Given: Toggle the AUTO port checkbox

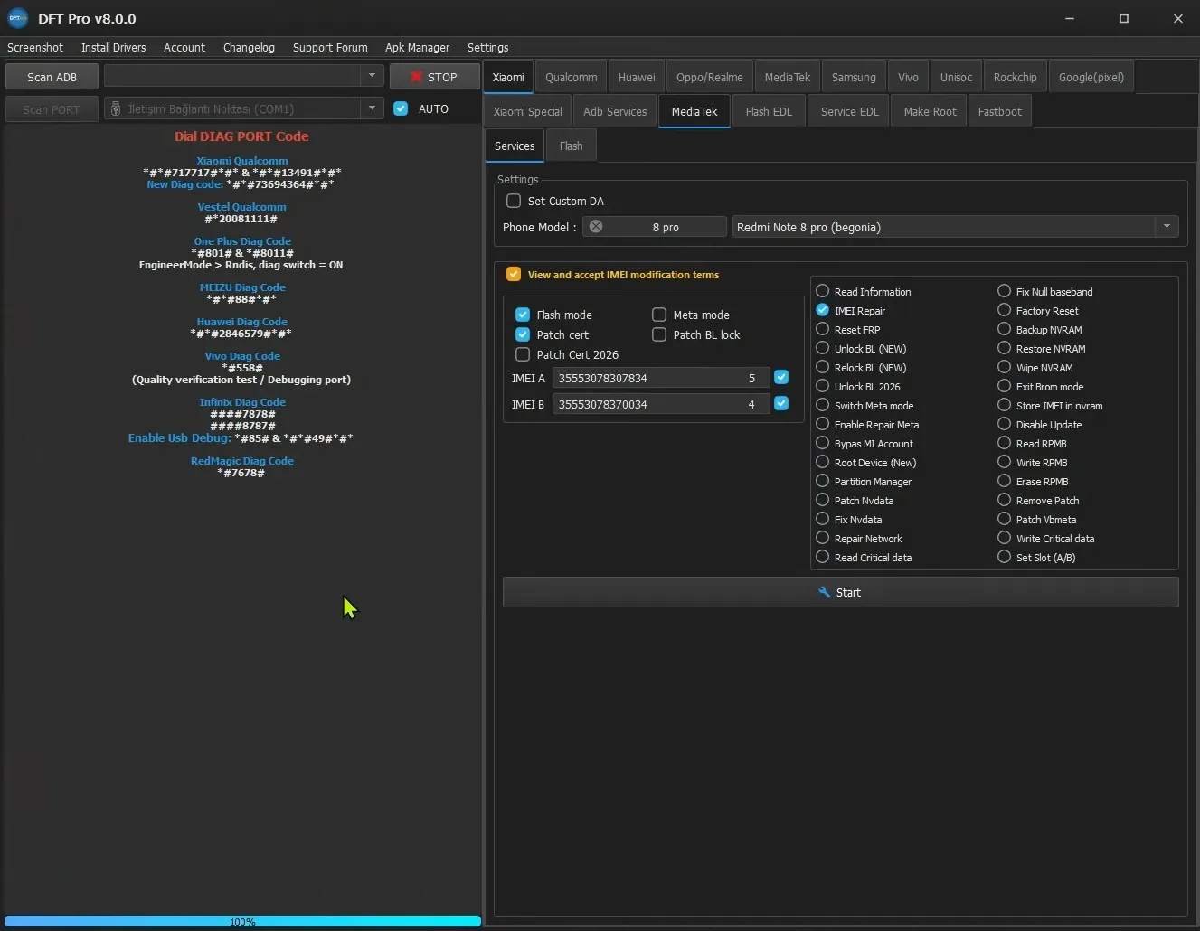Looking at the screenshot, I should pyautogui.click(x=401, y=108).
